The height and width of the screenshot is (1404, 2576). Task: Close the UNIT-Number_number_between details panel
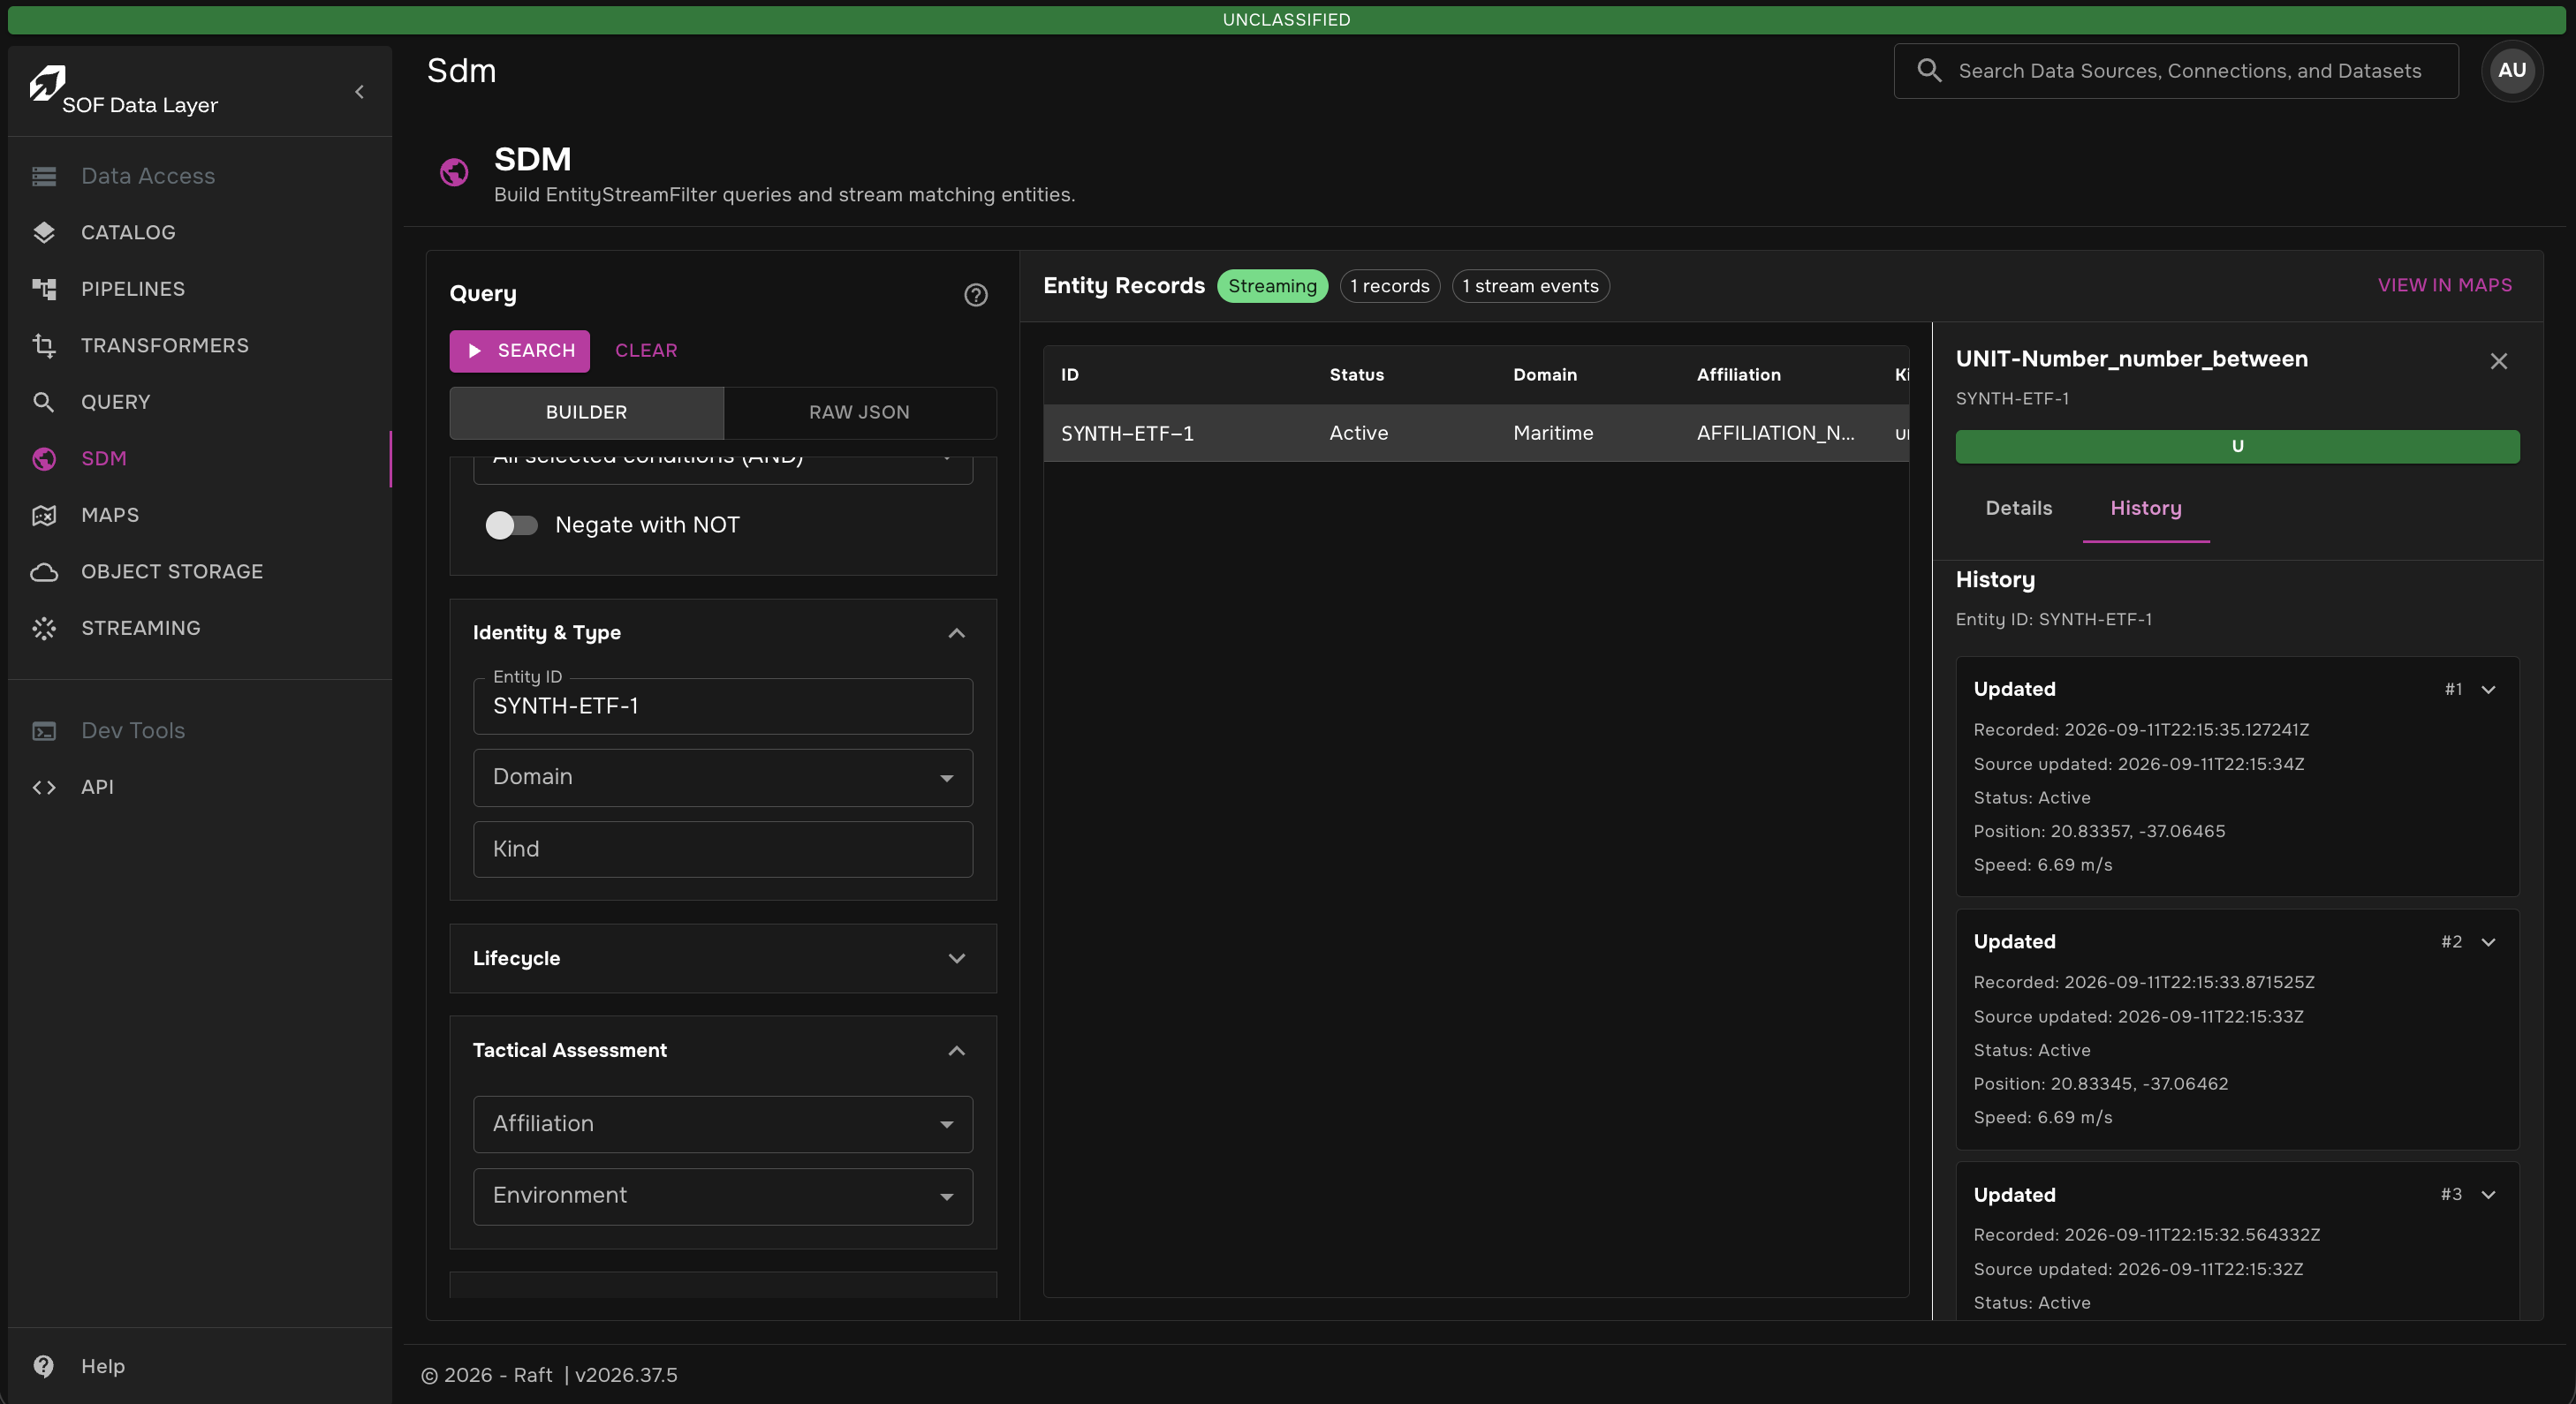coord(2498,361)
